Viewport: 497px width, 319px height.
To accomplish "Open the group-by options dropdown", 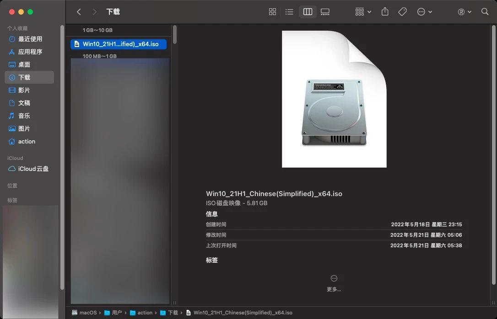I will (363, 12).
